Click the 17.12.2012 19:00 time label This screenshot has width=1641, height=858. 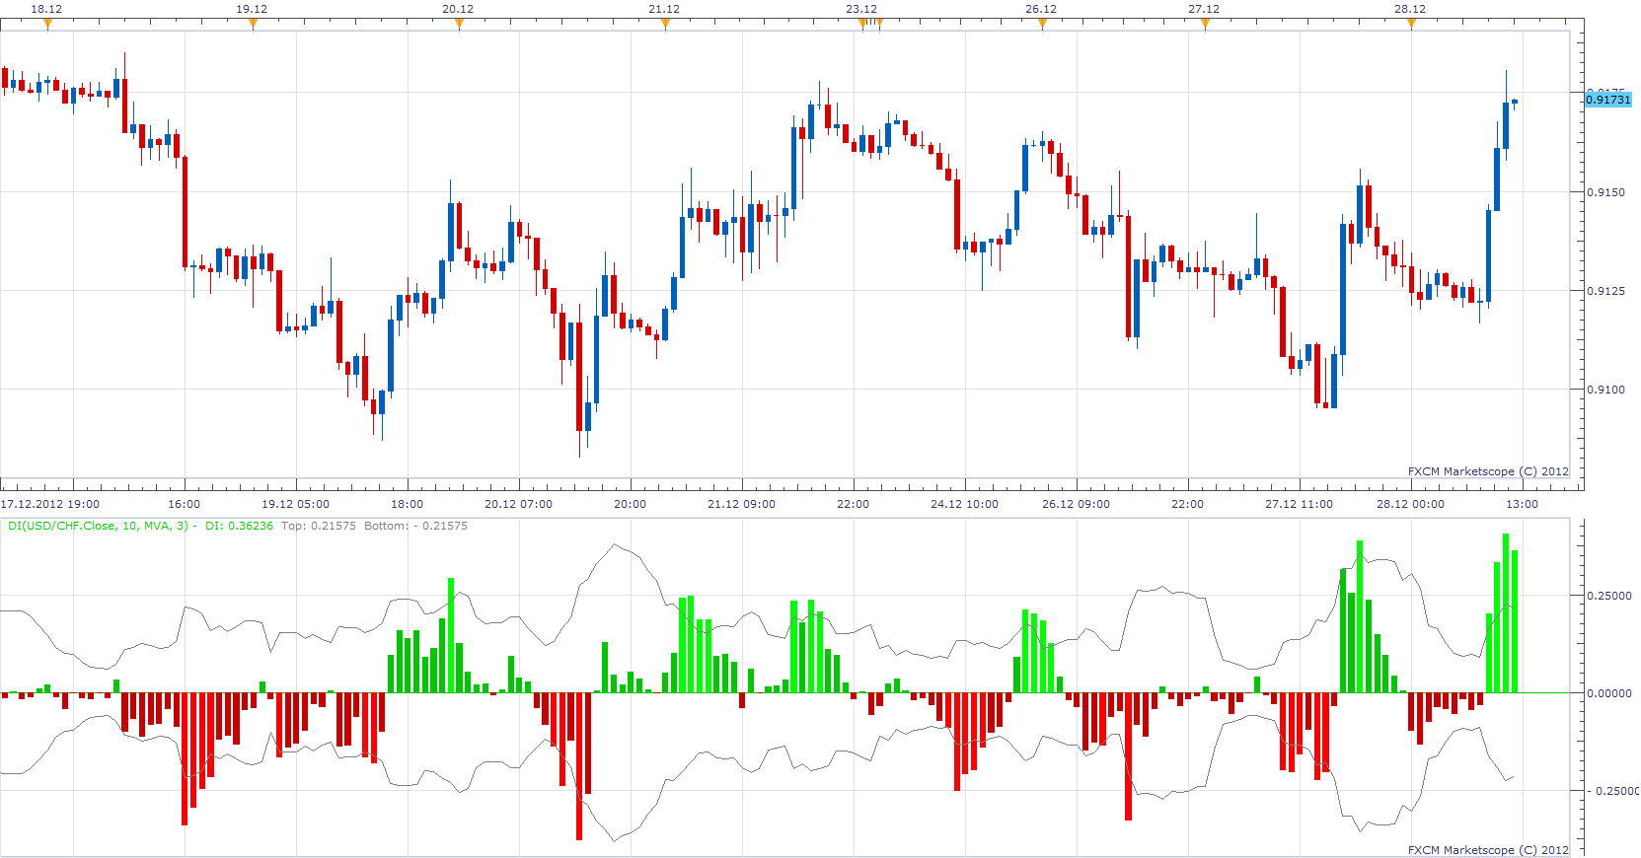[x=50, y=504]
